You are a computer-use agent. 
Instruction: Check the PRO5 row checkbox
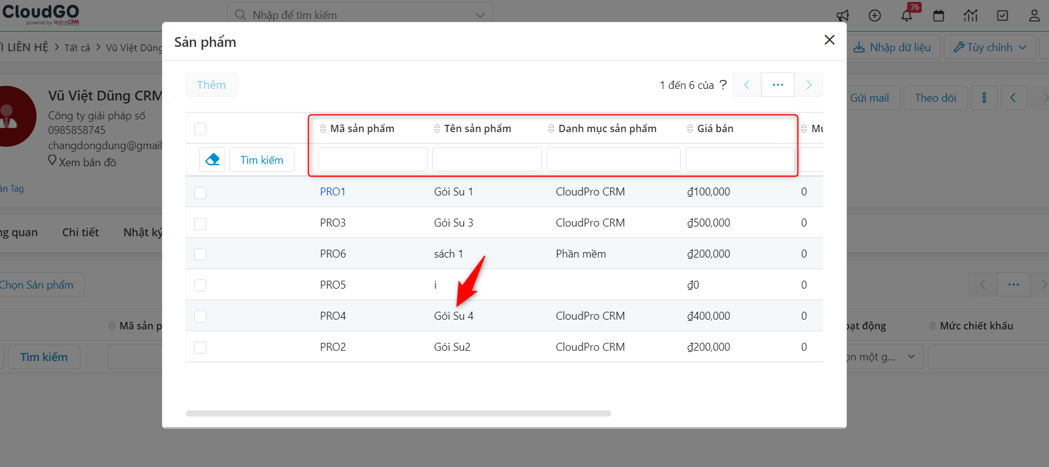[200, 286]
